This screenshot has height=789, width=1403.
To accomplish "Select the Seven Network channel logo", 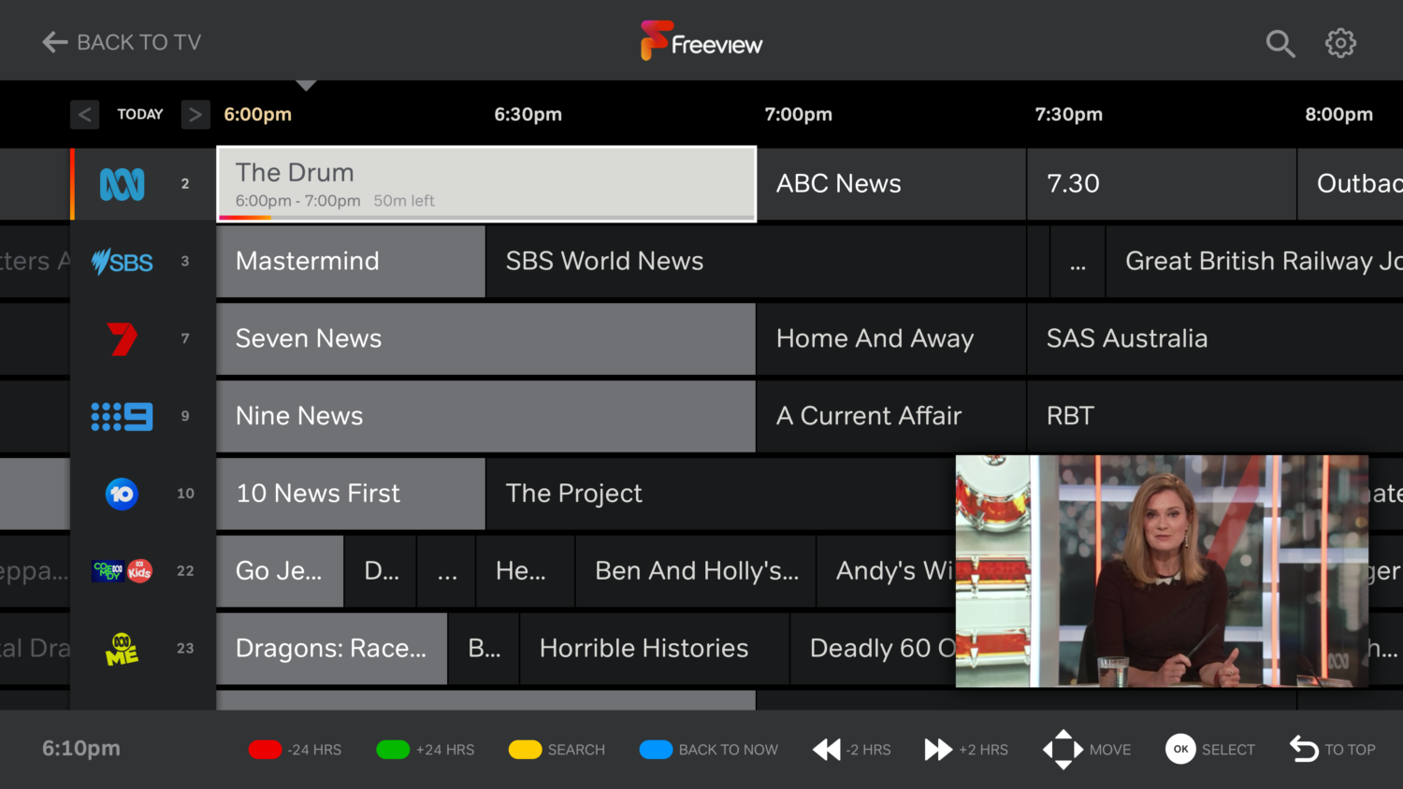I will (x=122, y=339).
